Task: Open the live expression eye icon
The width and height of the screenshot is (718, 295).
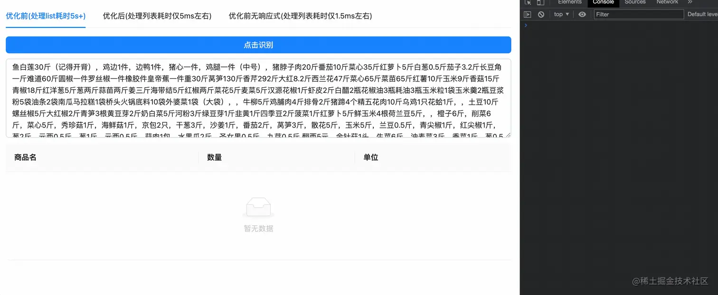Action: coord(582,14)
